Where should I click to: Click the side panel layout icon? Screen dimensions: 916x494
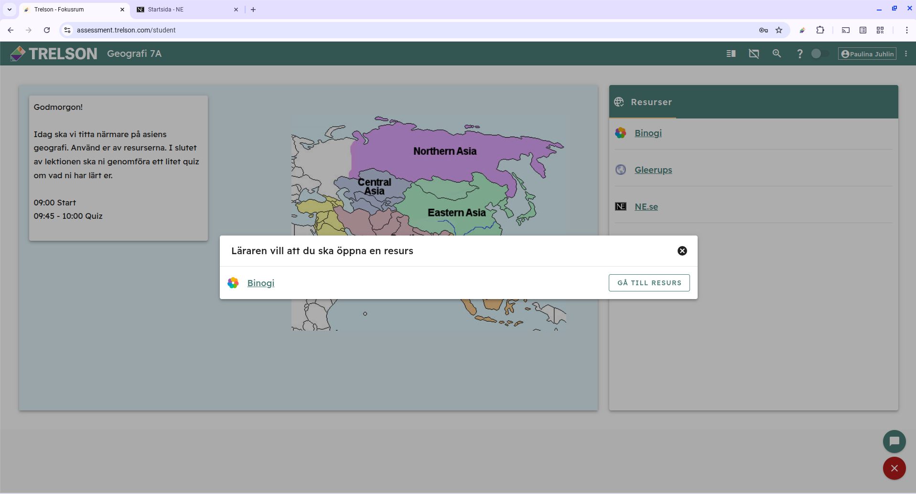(x=731, y=54)
